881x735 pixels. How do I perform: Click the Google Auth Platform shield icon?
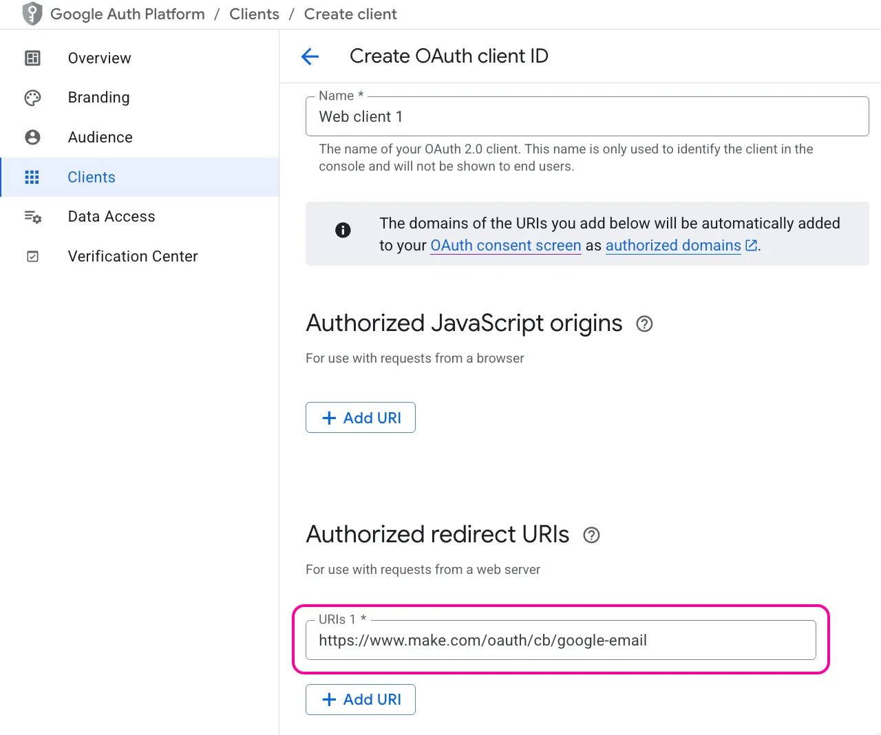[32, 14]
